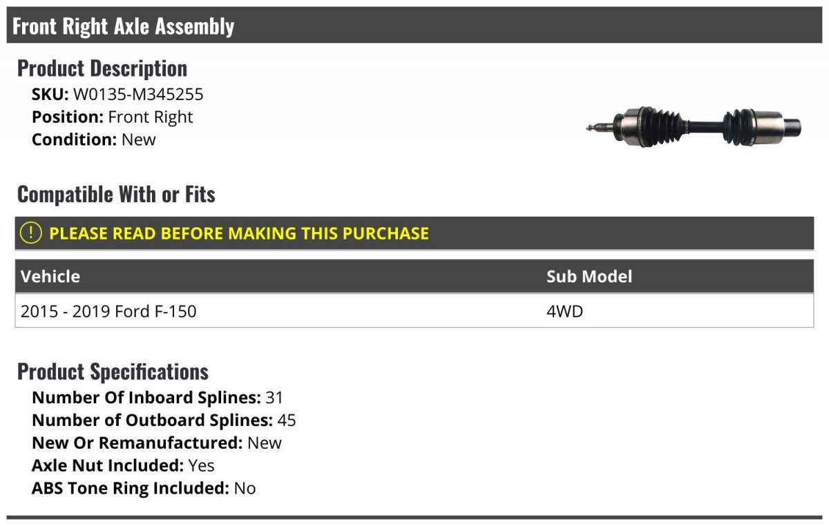Screen dimensions: 829x526
Task: Select the 2015 - 2019 Ford F-150 cell
Action: [x=108, y=311]
